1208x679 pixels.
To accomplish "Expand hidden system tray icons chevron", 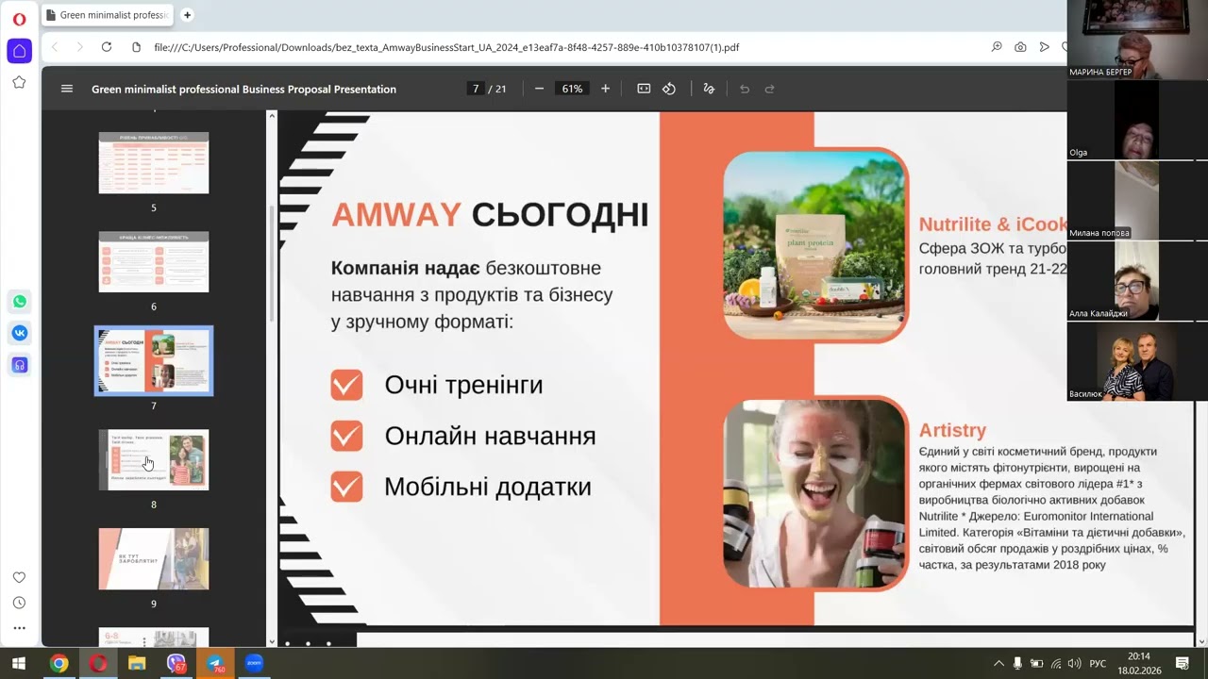I will pos(998,663).
